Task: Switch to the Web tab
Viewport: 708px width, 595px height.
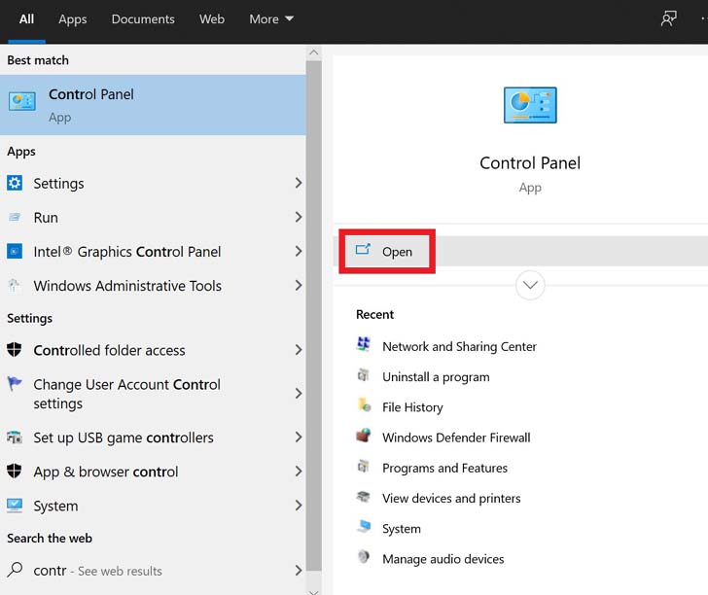Action: tap(212, 19)
